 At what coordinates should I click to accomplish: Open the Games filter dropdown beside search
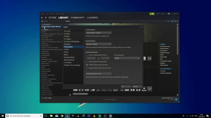coord(68,21)
